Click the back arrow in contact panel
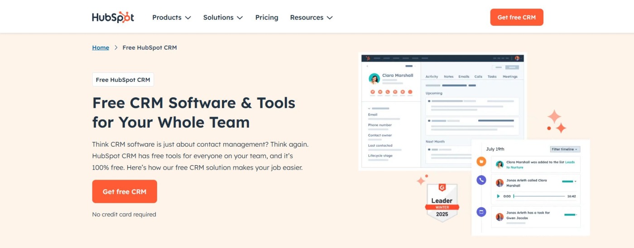 tap(367, 66)
